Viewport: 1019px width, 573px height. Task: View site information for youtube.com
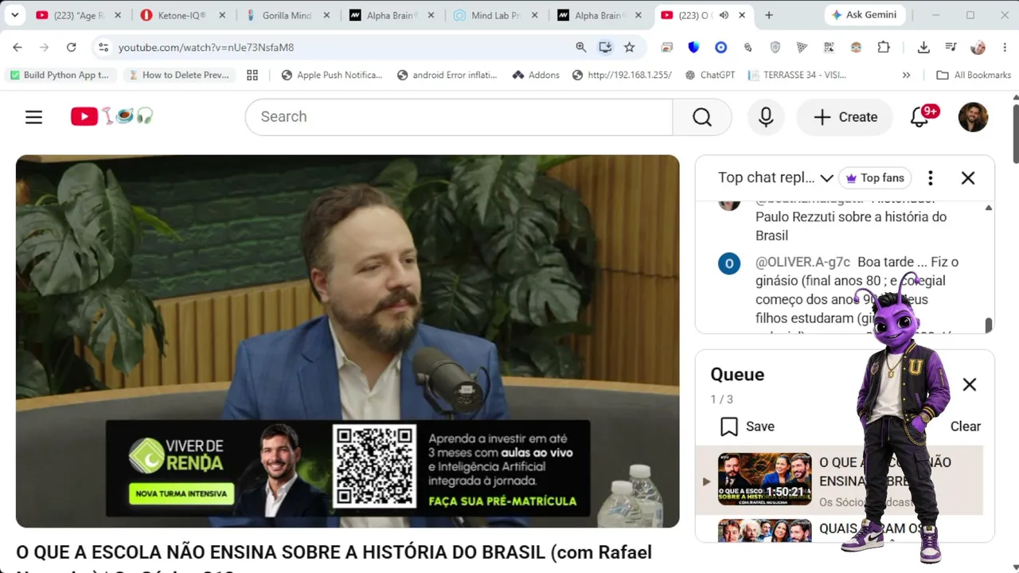[x=103, y=48]
